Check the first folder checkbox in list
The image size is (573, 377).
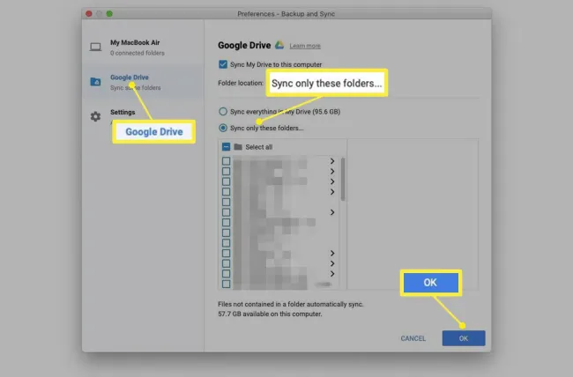point(227,161)
